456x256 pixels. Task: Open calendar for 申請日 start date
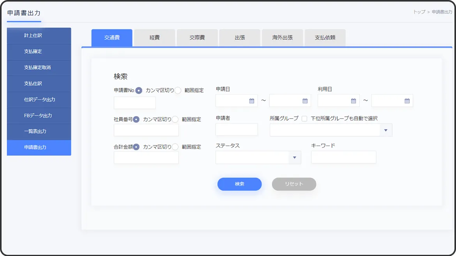coord(251,101)
